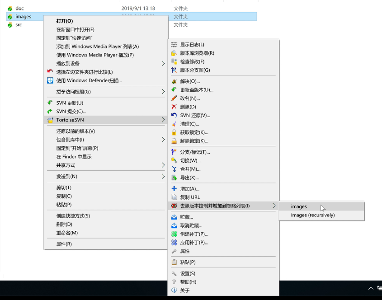This screenshot has width=382, height=300.
Task: Click the blue plus Add (增加) icon
Action: (x=174, y=189)
